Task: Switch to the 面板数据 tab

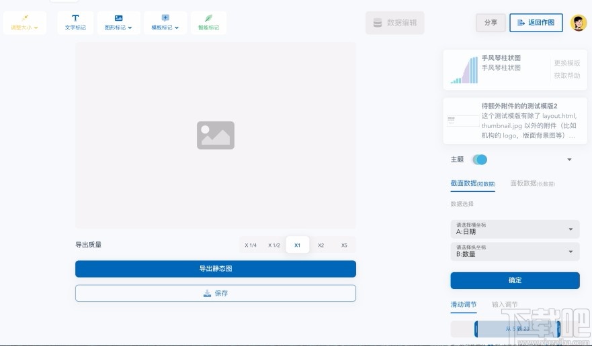Action: tap(532, 184)
